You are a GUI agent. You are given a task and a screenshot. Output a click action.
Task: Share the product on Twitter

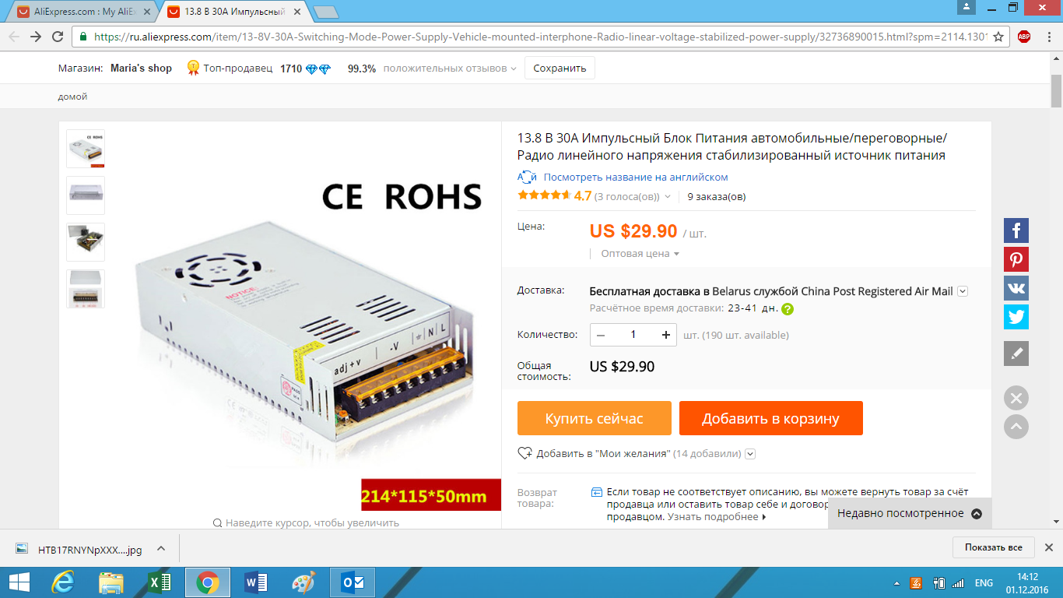point(1016,317)
